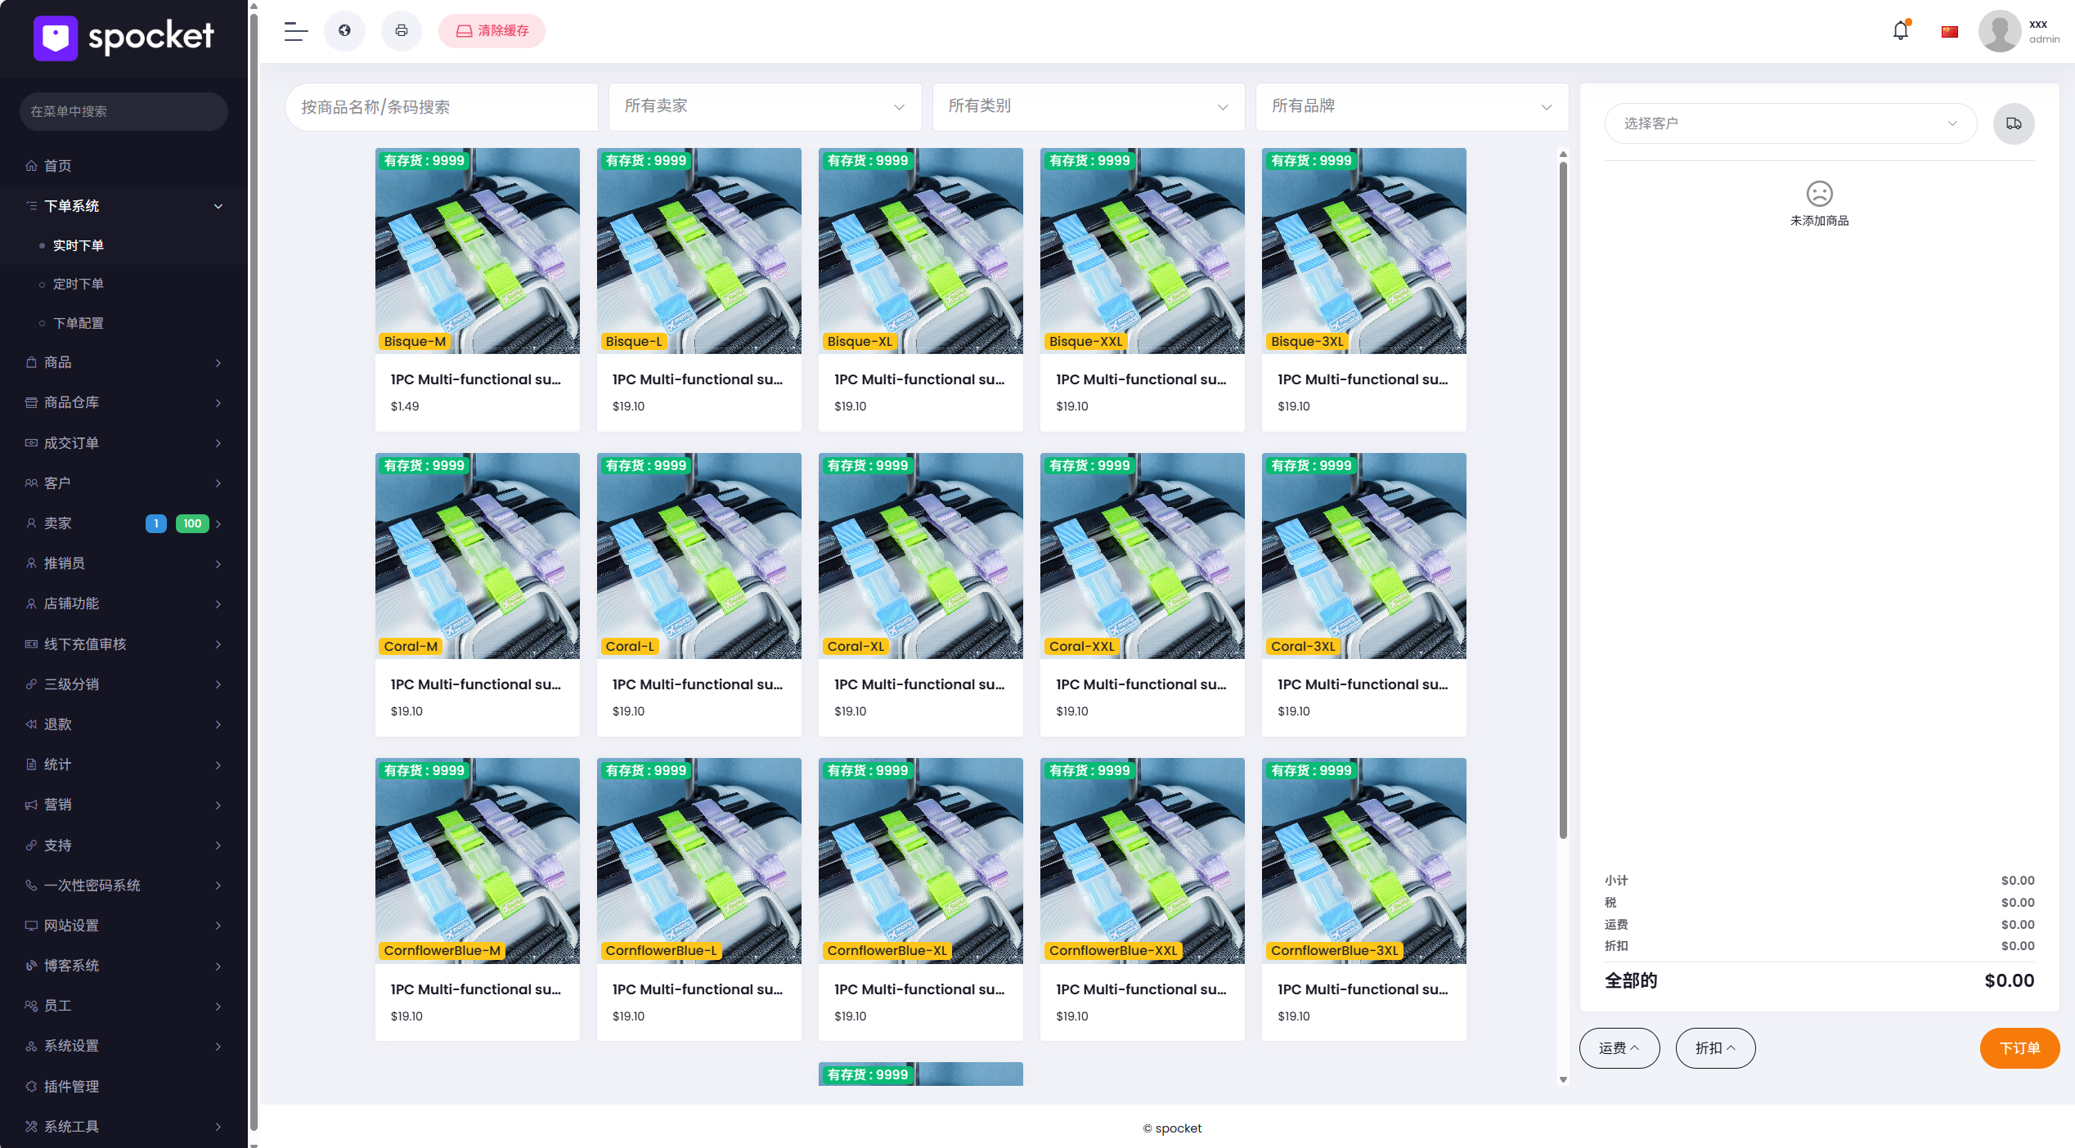Viewport: 2075px width, 1148px height.
Task: Click the spocket logo
Action: click(x=124, y=37)
